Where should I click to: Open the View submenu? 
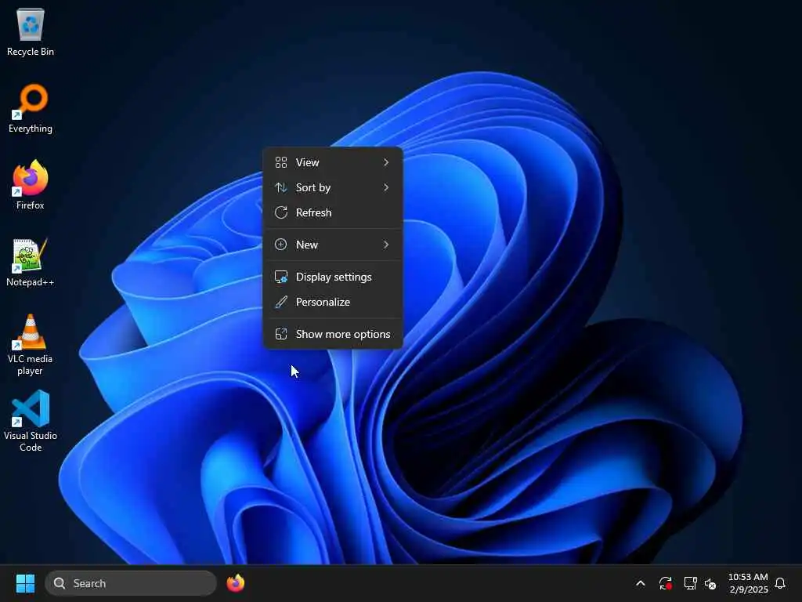pyautogui.click(x=332, y=162)
